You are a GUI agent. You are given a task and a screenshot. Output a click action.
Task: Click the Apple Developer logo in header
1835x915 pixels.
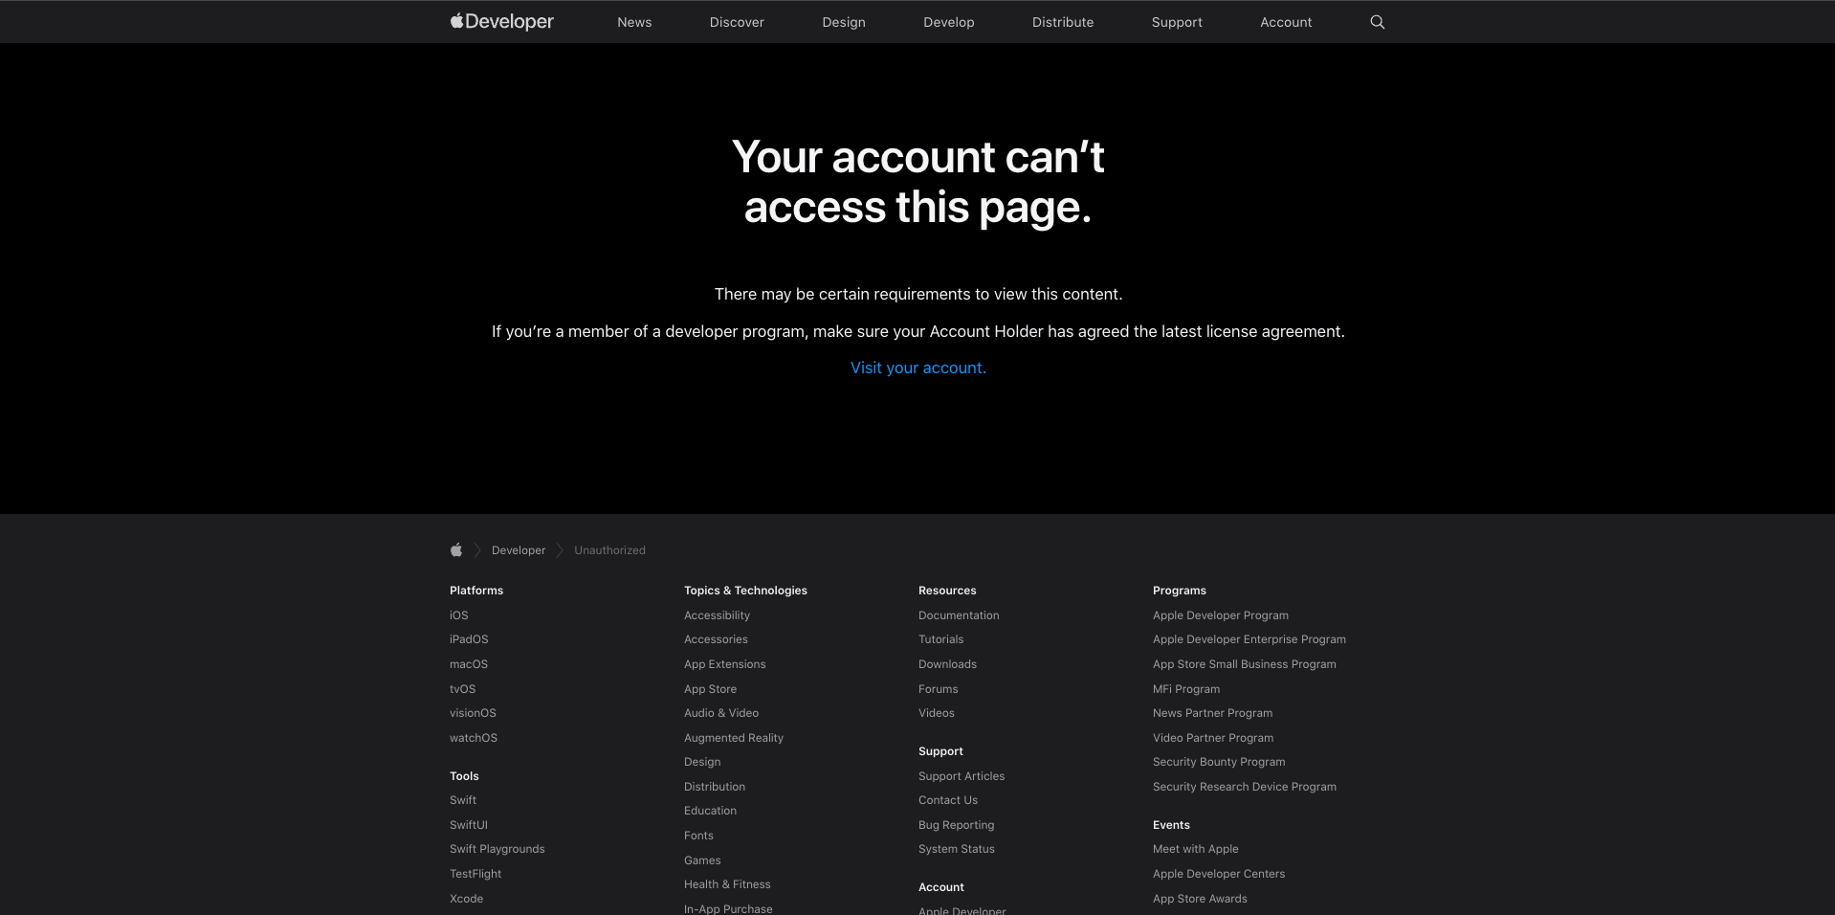[x=501, y=21]
